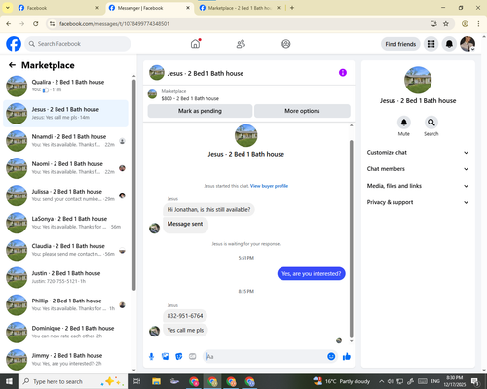Reload the browser page
Image resolution: width=487 pixels, height=389 pixels.
point(36,24)
